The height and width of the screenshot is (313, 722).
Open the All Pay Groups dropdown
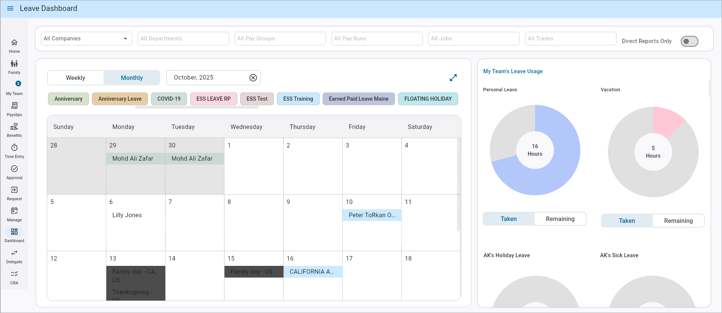tap(280, 38)
